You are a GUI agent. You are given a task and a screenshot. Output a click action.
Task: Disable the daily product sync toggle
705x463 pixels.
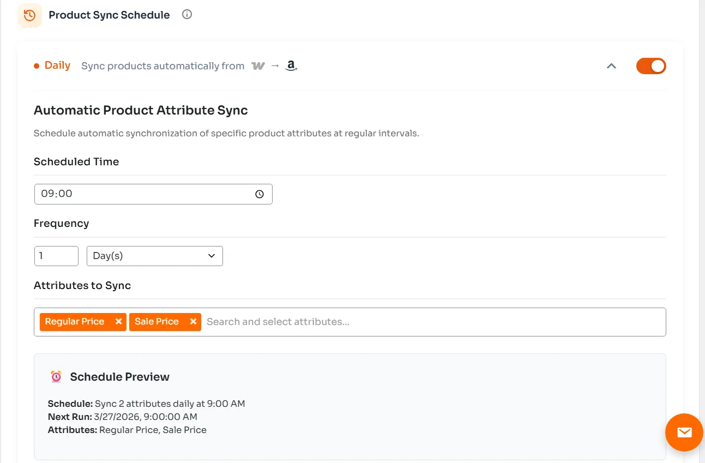(x=651, y=65)
